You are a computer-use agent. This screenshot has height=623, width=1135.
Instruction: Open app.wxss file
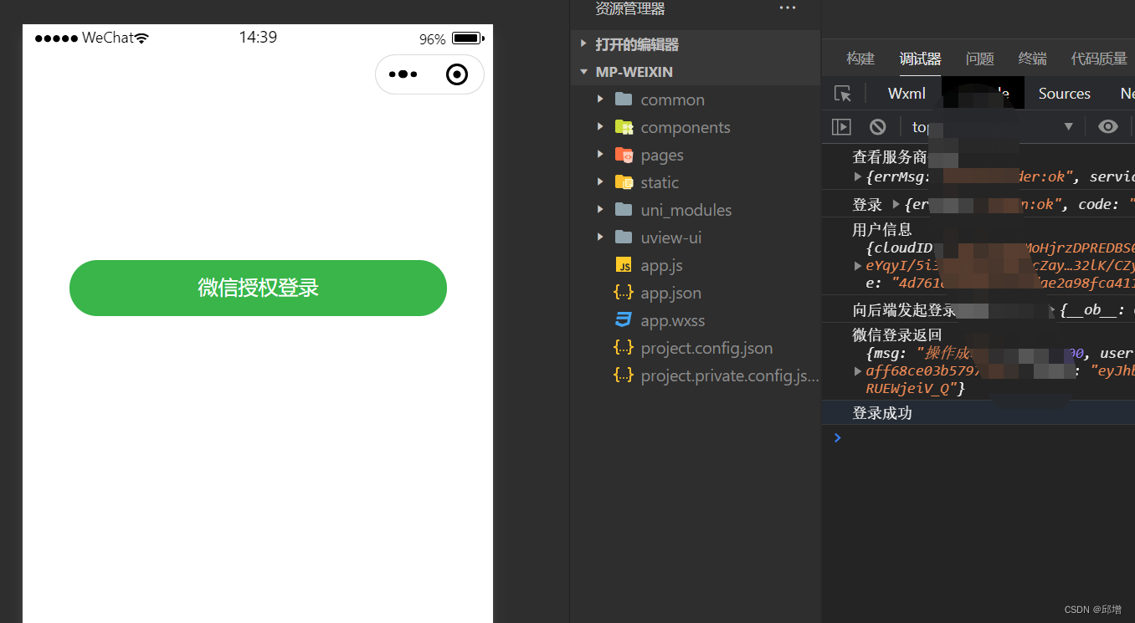click(x=671, y=321)
